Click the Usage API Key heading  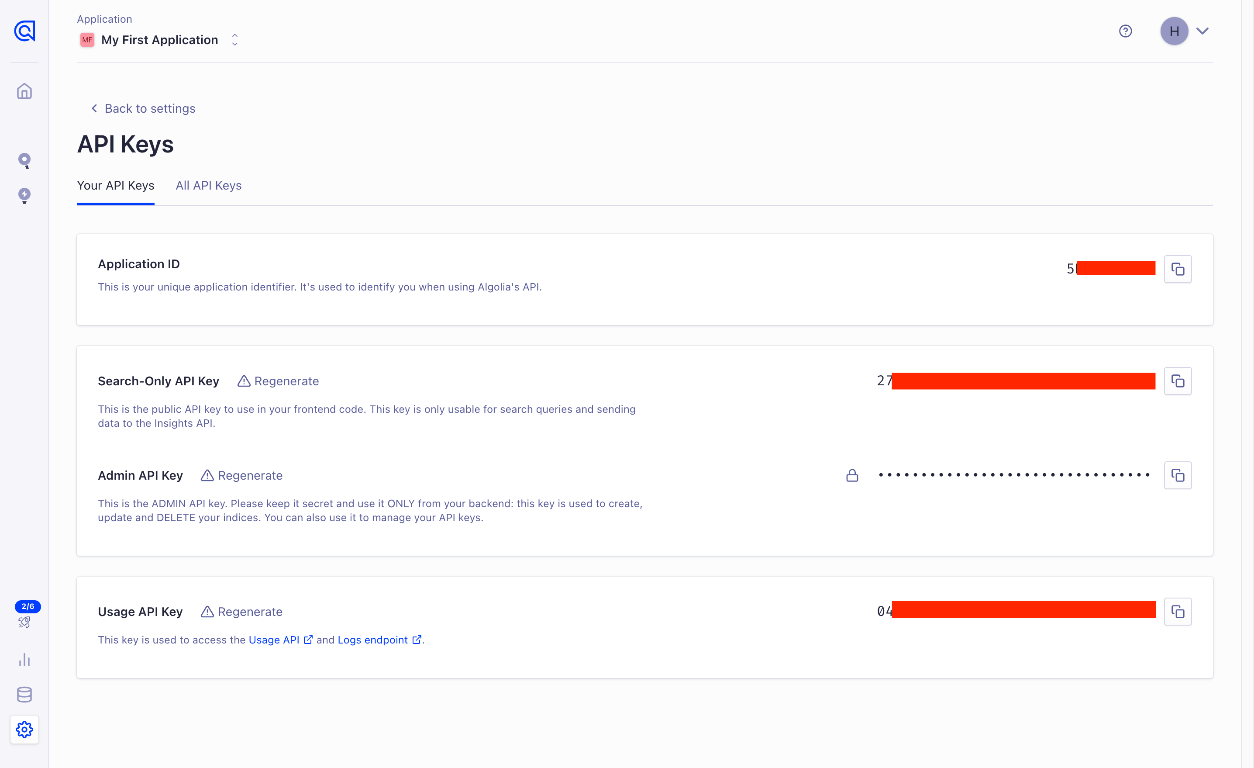pos(140,612)
